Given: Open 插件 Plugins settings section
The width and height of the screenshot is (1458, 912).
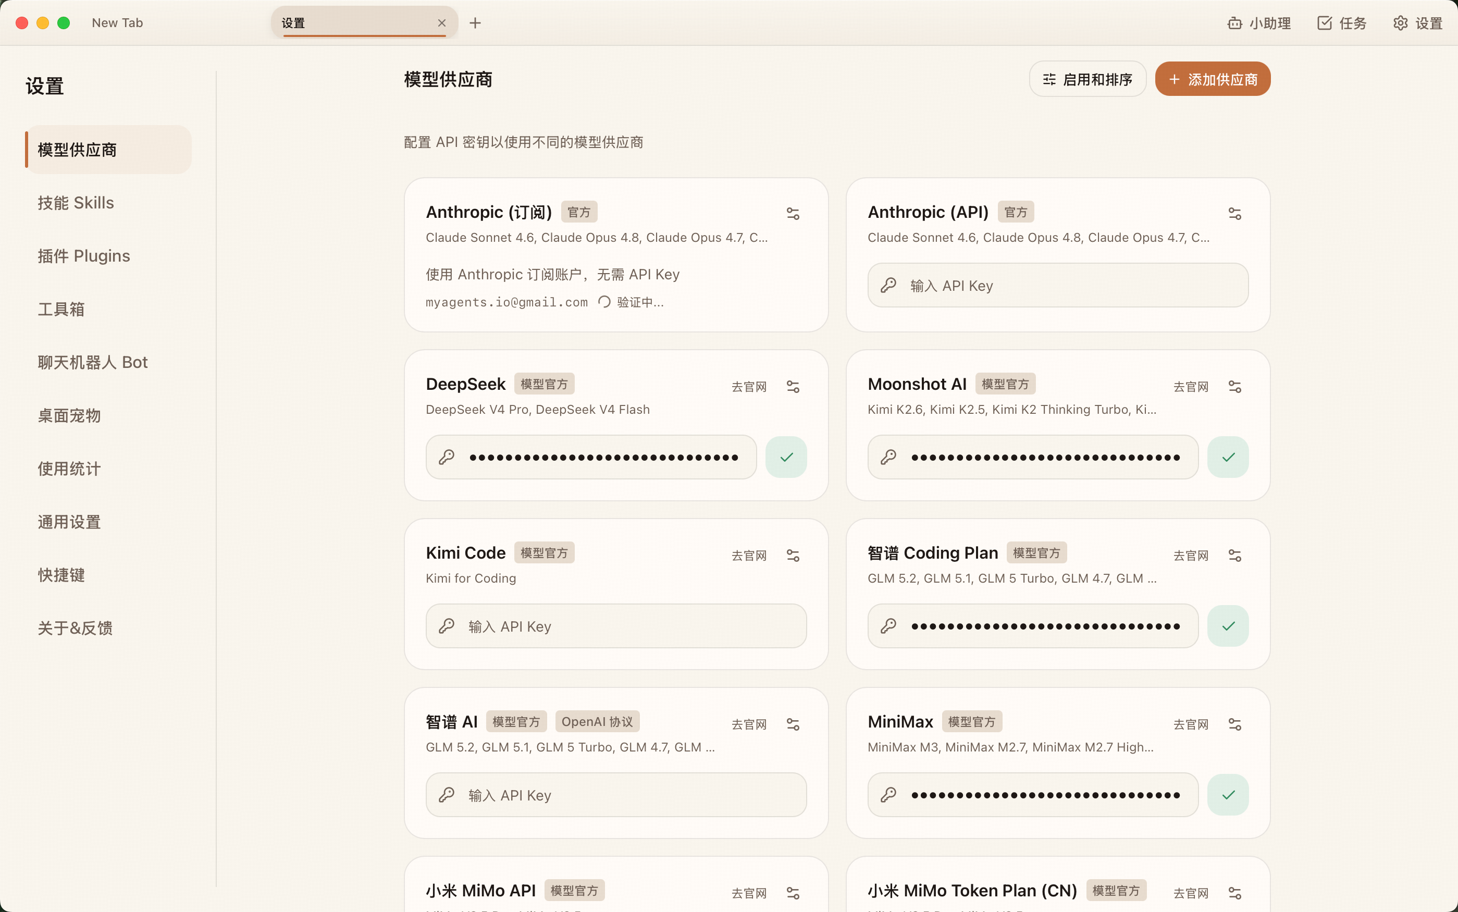Looking at the screenshot, I should point(108,256).
